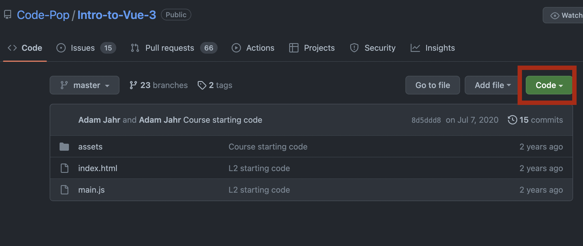Click the index.html row 2 years ago timestamp

coord(541,168)
